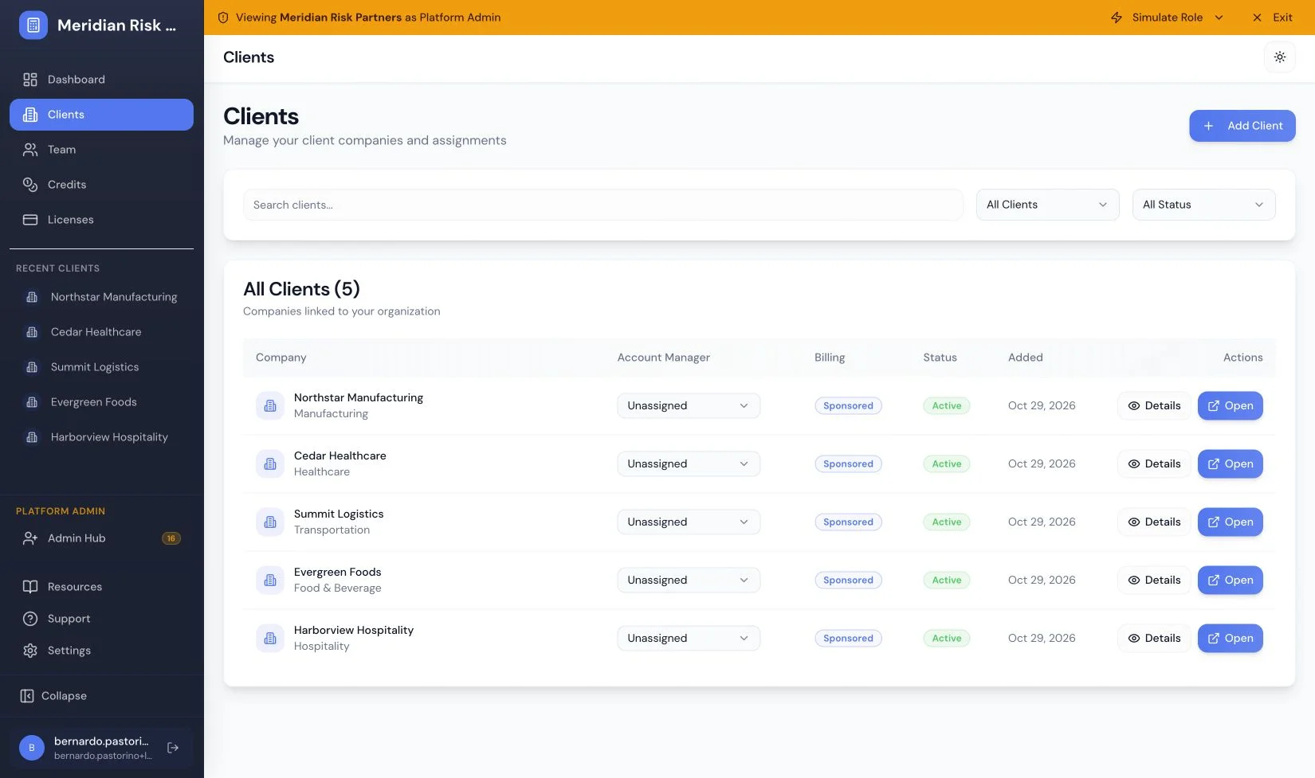Open the Support page

tap(101, 619)
